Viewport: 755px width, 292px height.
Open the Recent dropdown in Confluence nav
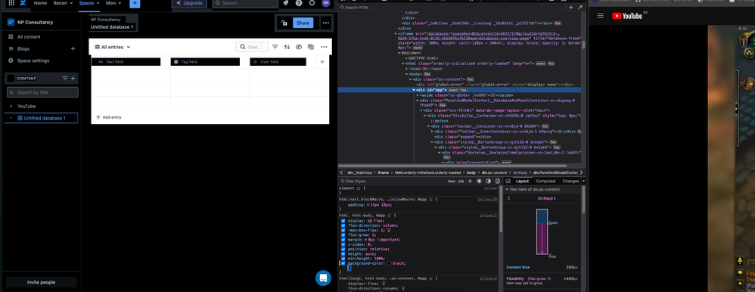coord(63,3)
